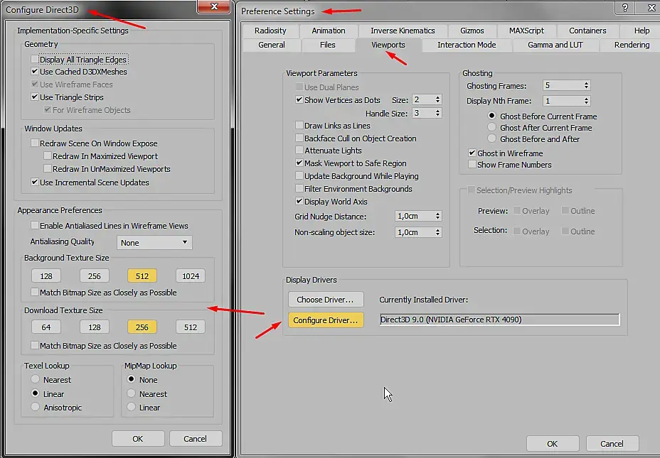Select Ghost After Current Frame
This screenshot has width=660, height=458.
491,127
